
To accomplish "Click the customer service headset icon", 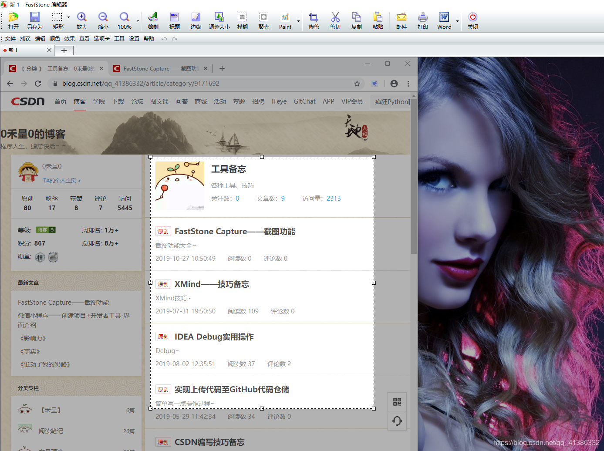I will (397, 421).
